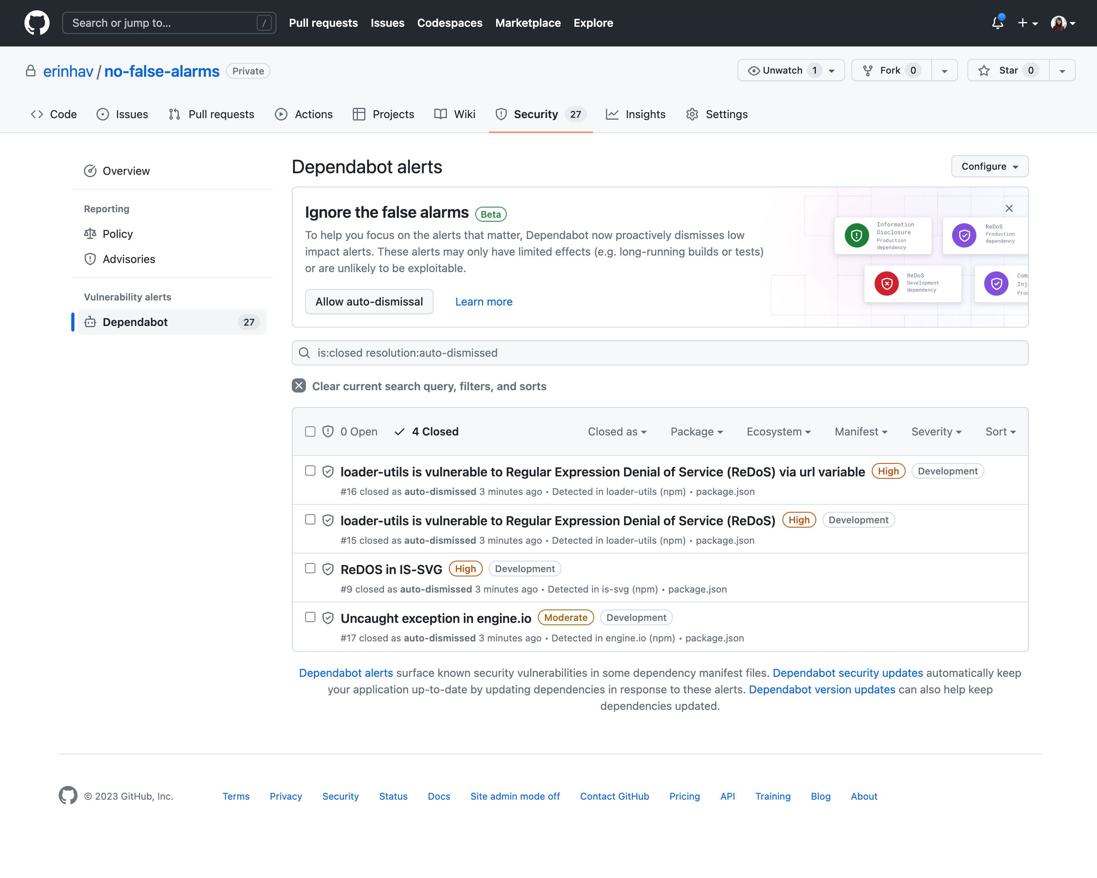Image resolution: width=1097 pixels, height=878 pixels.
Task: Clear current search query with X icon
Action: click(x=299, y=385)
